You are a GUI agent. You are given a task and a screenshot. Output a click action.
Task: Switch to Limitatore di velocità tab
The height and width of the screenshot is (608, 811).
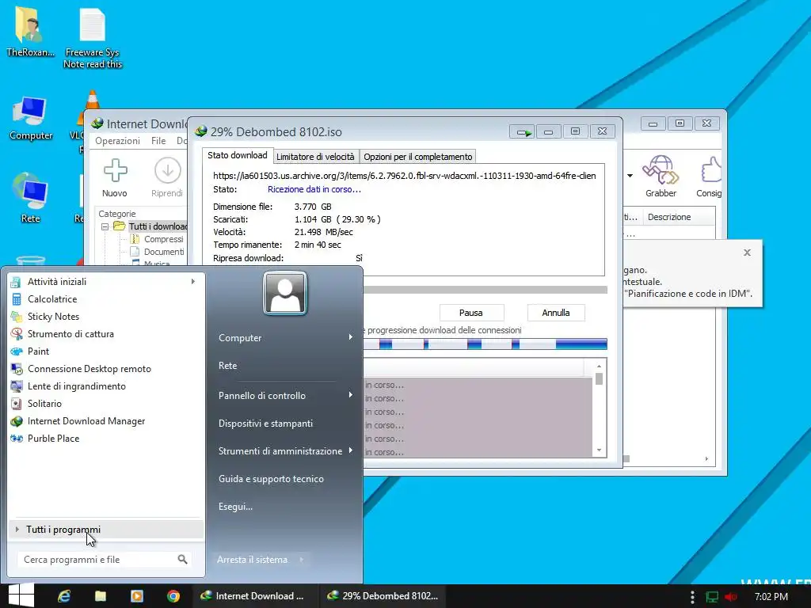coord(315,157)
